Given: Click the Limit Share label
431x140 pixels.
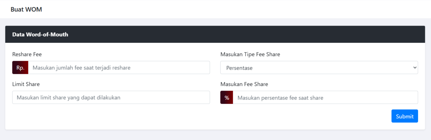Looking at the screenshot, I should point(26,84).
